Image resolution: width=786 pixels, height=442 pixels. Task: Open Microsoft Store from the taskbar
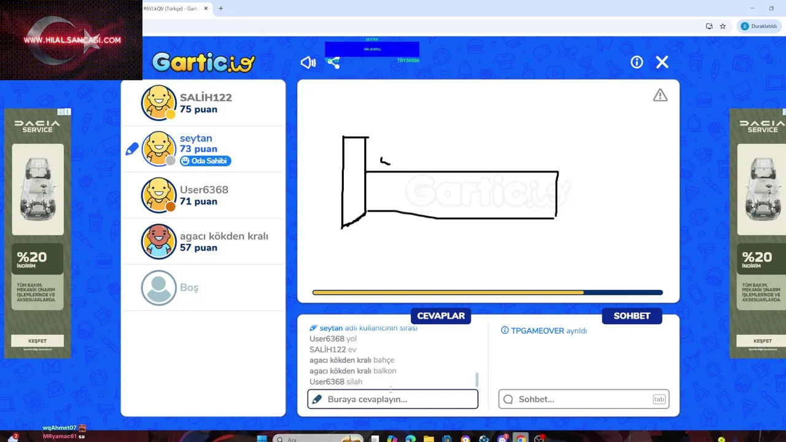click(447, 439)
